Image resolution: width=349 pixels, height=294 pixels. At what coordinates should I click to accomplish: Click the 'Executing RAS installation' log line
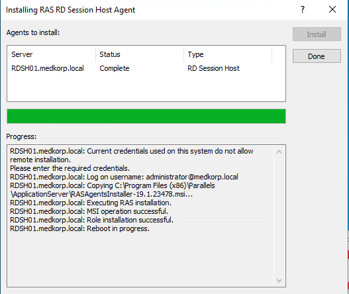coord(91,203)
